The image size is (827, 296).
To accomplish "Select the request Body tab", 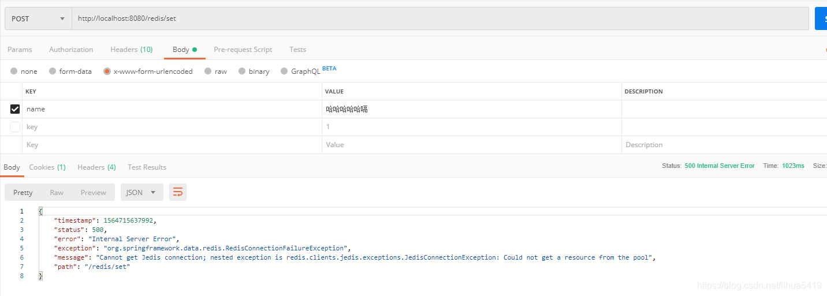I will [x=185, y=50].
